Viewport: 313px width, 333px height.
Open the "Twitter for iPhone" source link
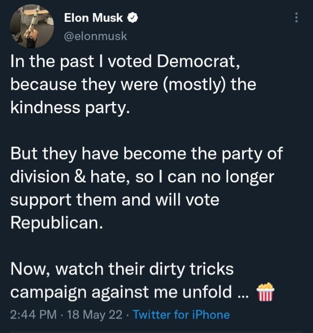(x=181, y=315)
